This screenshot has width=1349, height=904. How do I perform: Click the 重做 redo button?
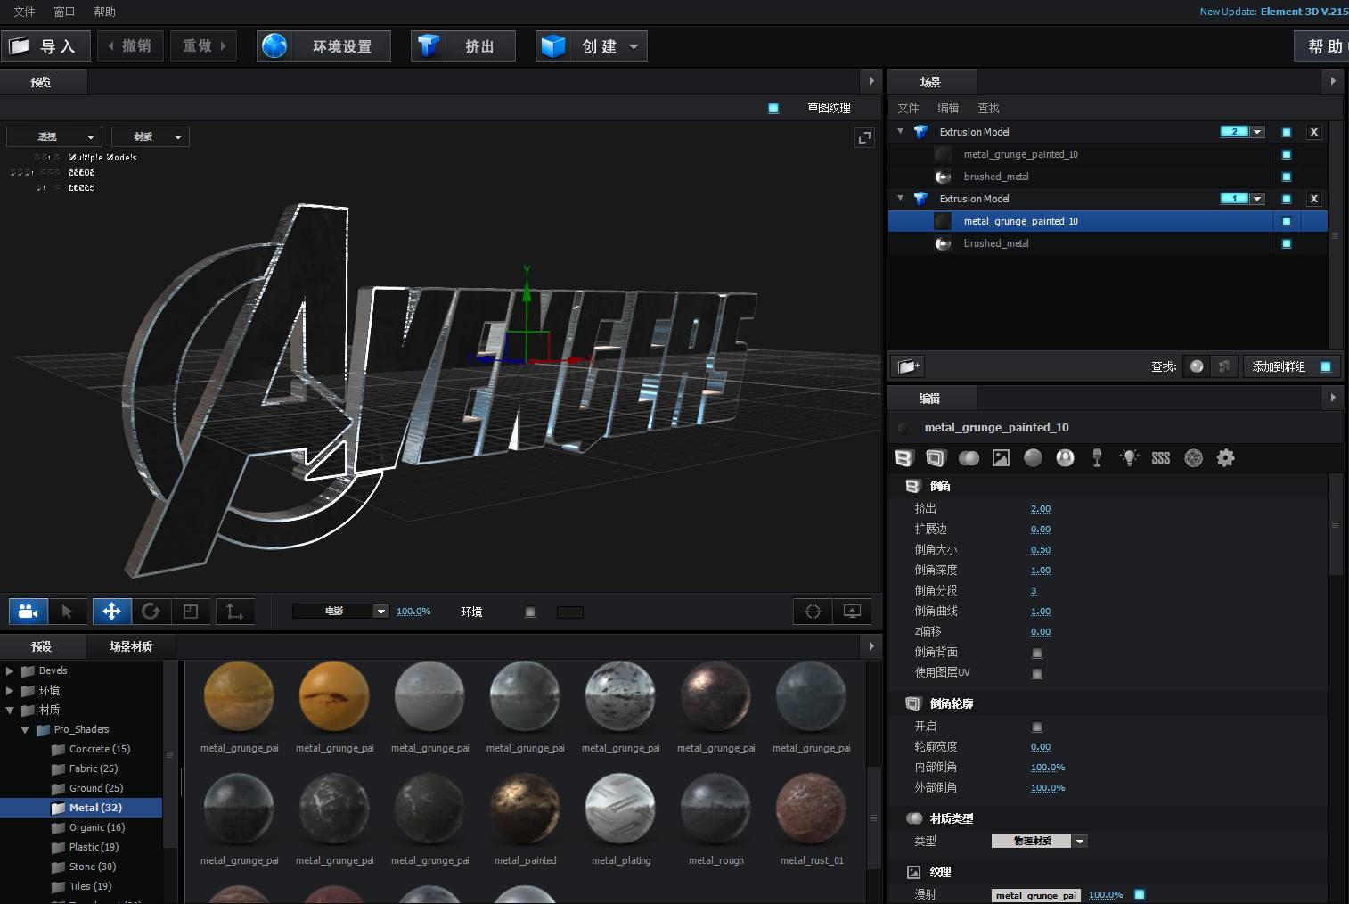[x=204, y=46]
